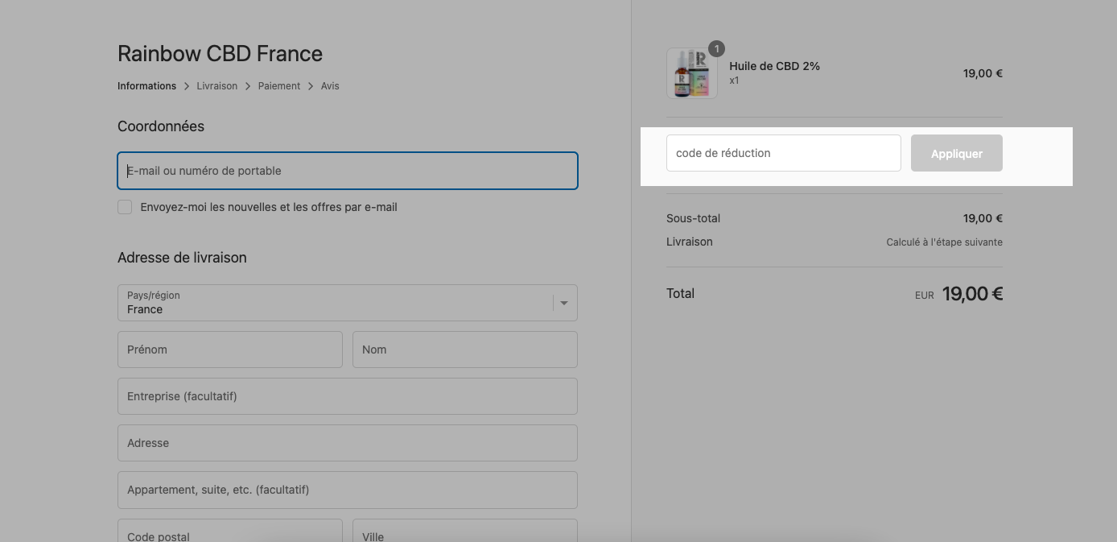Select the Informations breadcrumb step
This screenshot has height=542, width=1117.
pos(146,86)
